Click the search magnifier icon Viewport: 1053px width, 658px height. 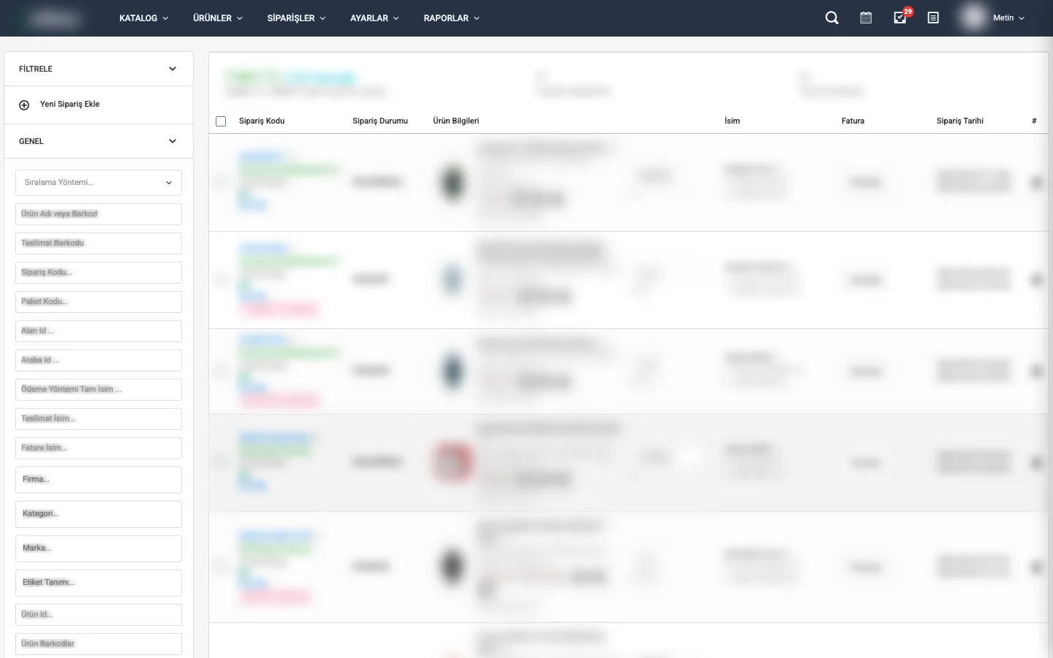click(x=831, y=18)
